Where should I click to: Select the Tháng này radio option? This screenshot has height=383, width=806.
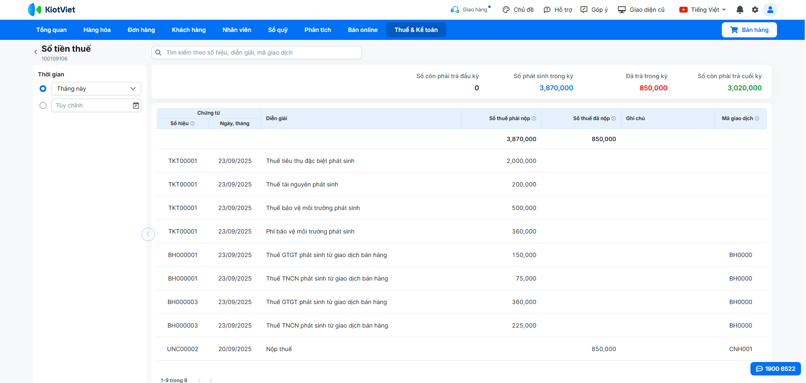(43, 89)
